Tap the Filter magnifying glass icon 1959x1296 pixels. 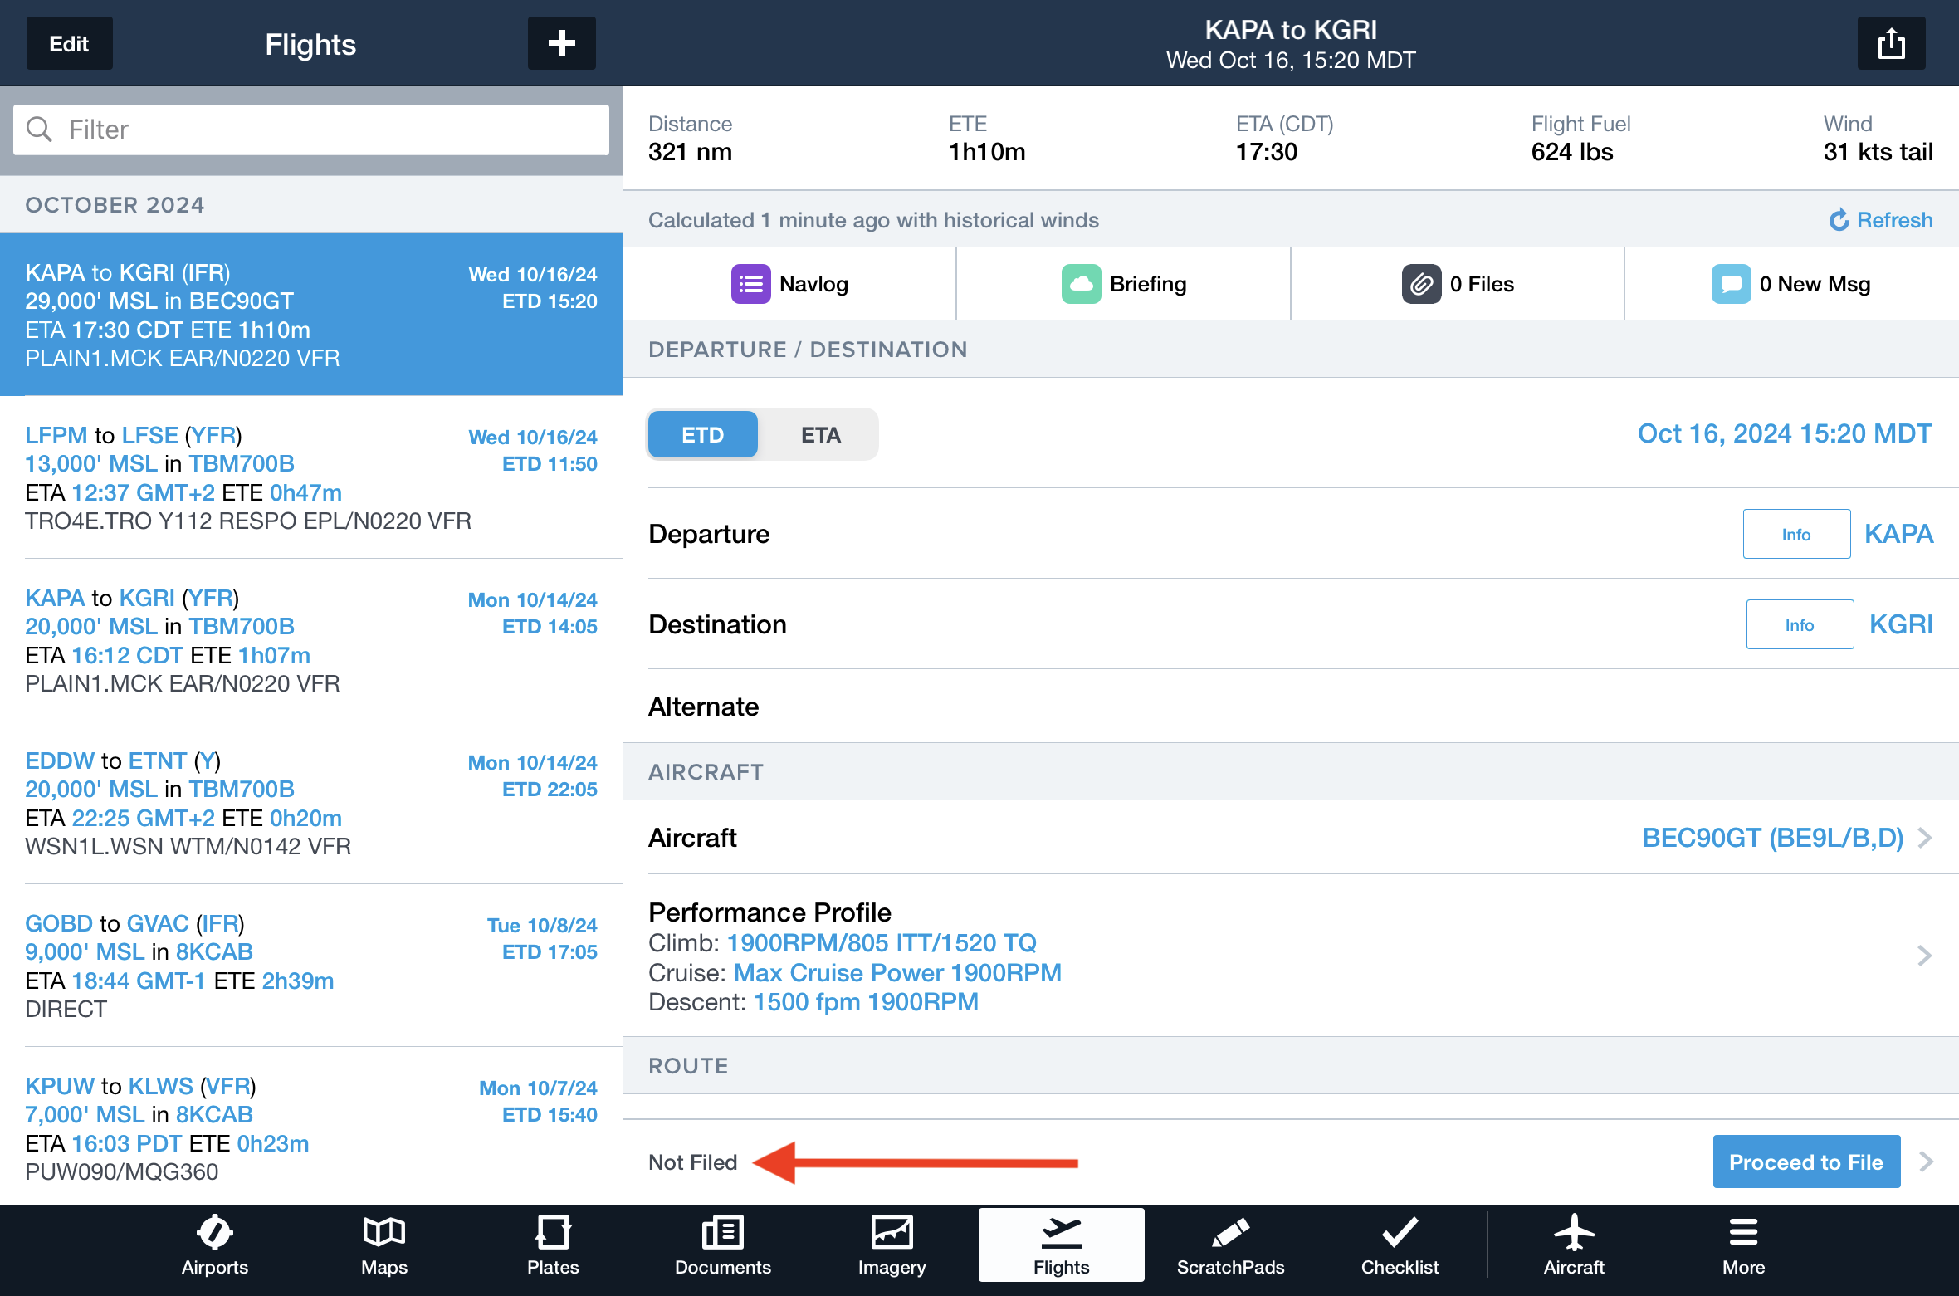(39, 130)
